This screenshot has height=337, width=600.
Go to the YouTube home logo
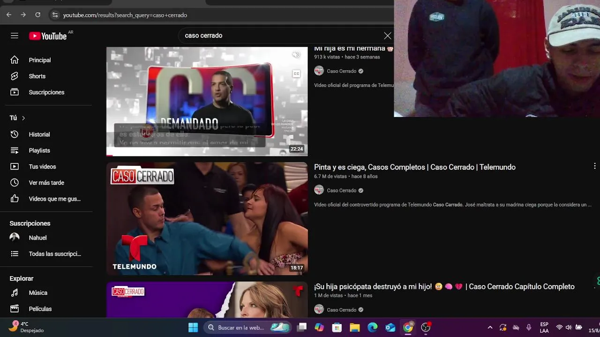[x=48, y=36]
